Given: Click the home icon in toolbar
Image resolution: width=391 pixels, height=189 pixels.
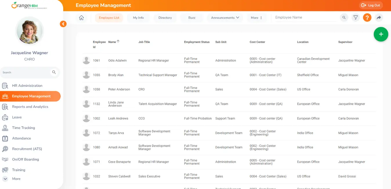Looking at the screenshot, I should tap(82, 18).
